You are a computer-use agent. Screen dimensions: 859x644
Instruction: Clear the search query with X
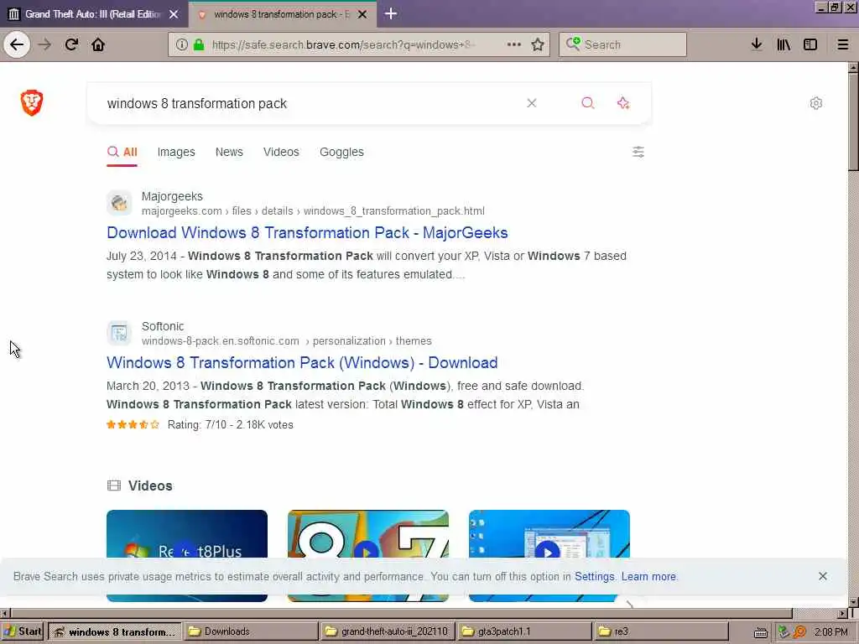[531, 103]
